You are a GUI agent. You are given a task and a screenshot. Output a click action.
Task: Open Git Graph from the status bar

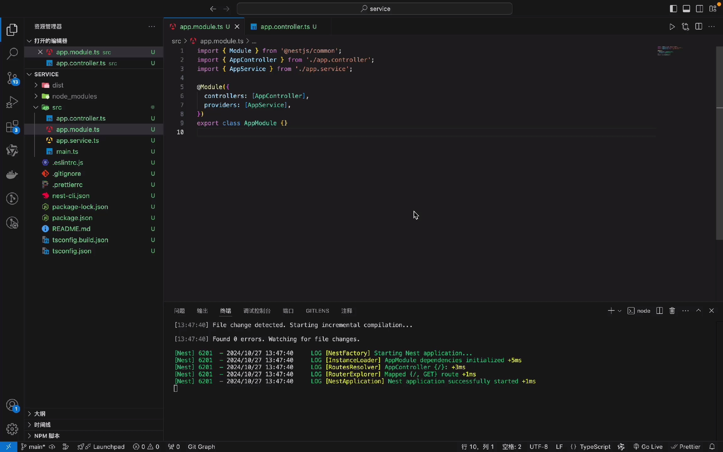point(202,446)
